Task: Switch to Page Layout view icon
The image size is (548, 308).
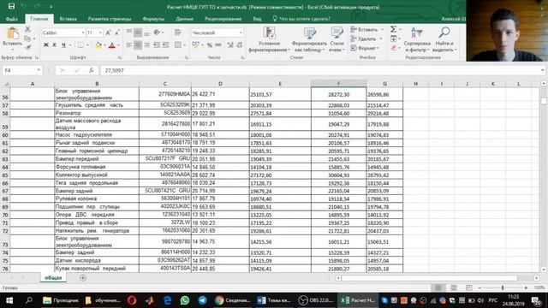Action: point(453,287)
